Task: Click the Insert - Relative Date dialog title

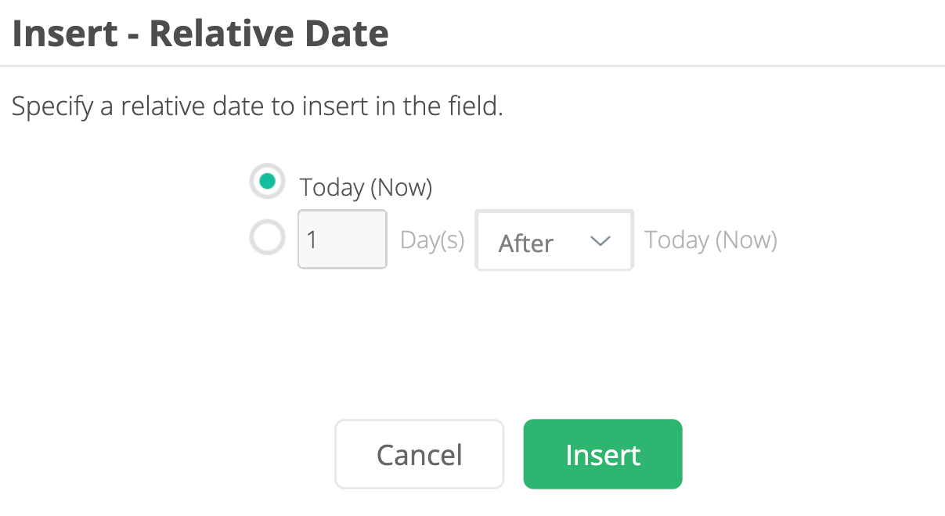Action: 200,34
